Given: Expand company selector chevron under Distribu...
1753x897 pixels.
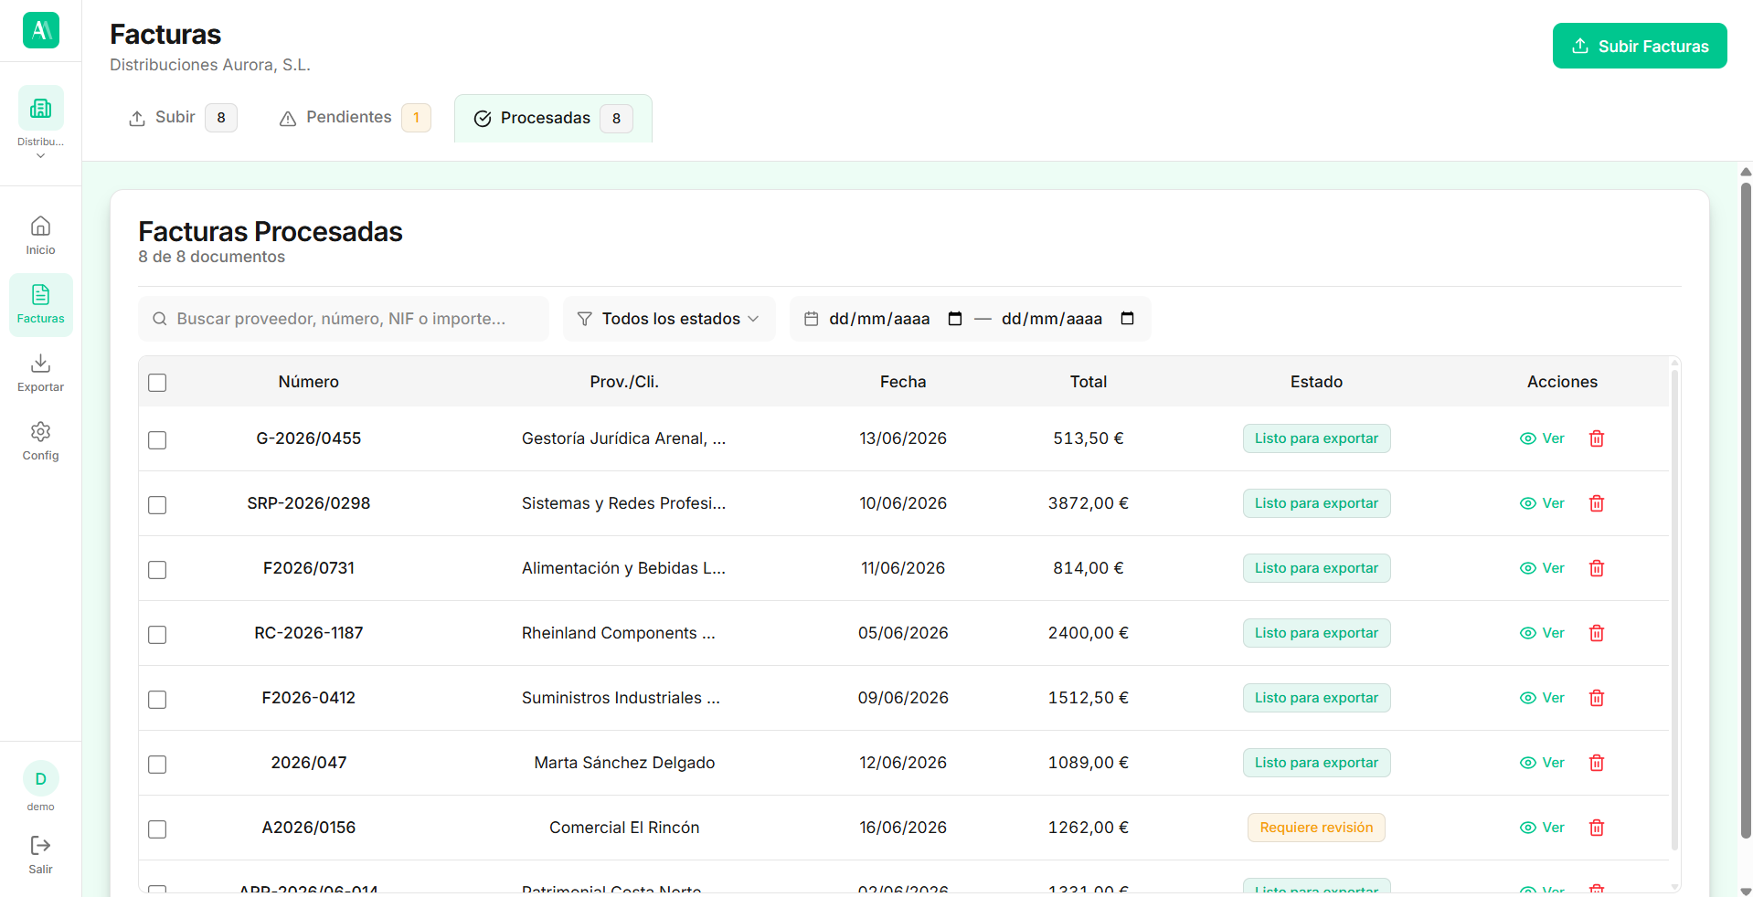Looking at the screenshot, I should tap(41, 156).
